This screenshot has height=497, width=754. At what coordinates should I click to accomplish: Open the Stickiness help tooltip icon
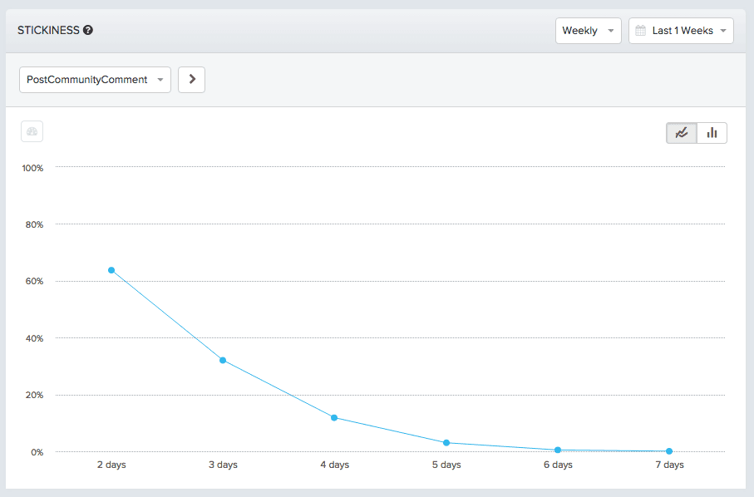89,29
